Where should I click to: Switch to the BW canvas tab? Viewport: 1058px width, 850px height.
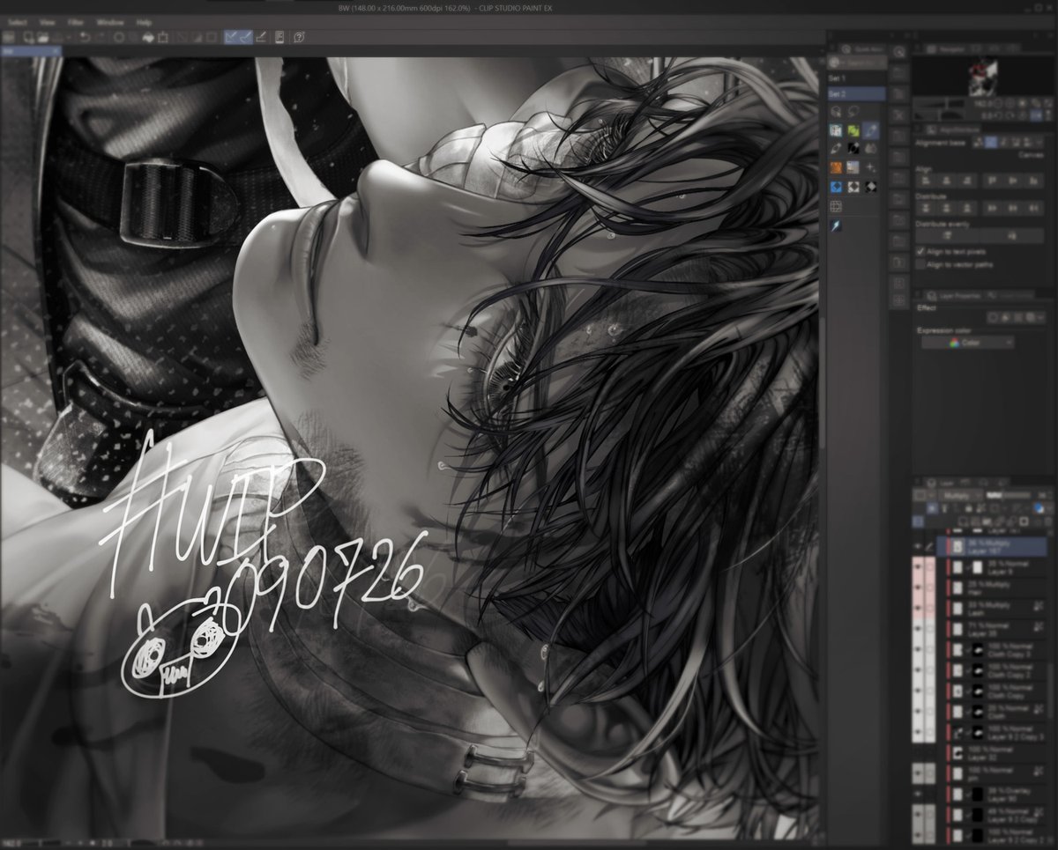click(x=30, y=51)
